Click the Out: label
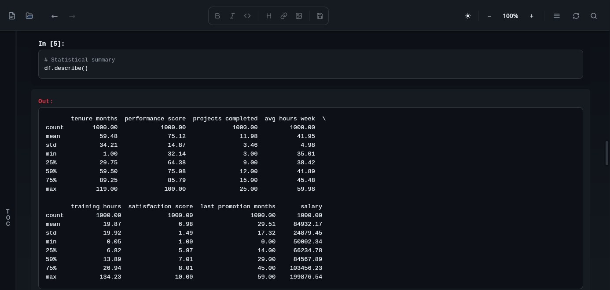This screenshot has height=290, width=610. tap(46, 101)
